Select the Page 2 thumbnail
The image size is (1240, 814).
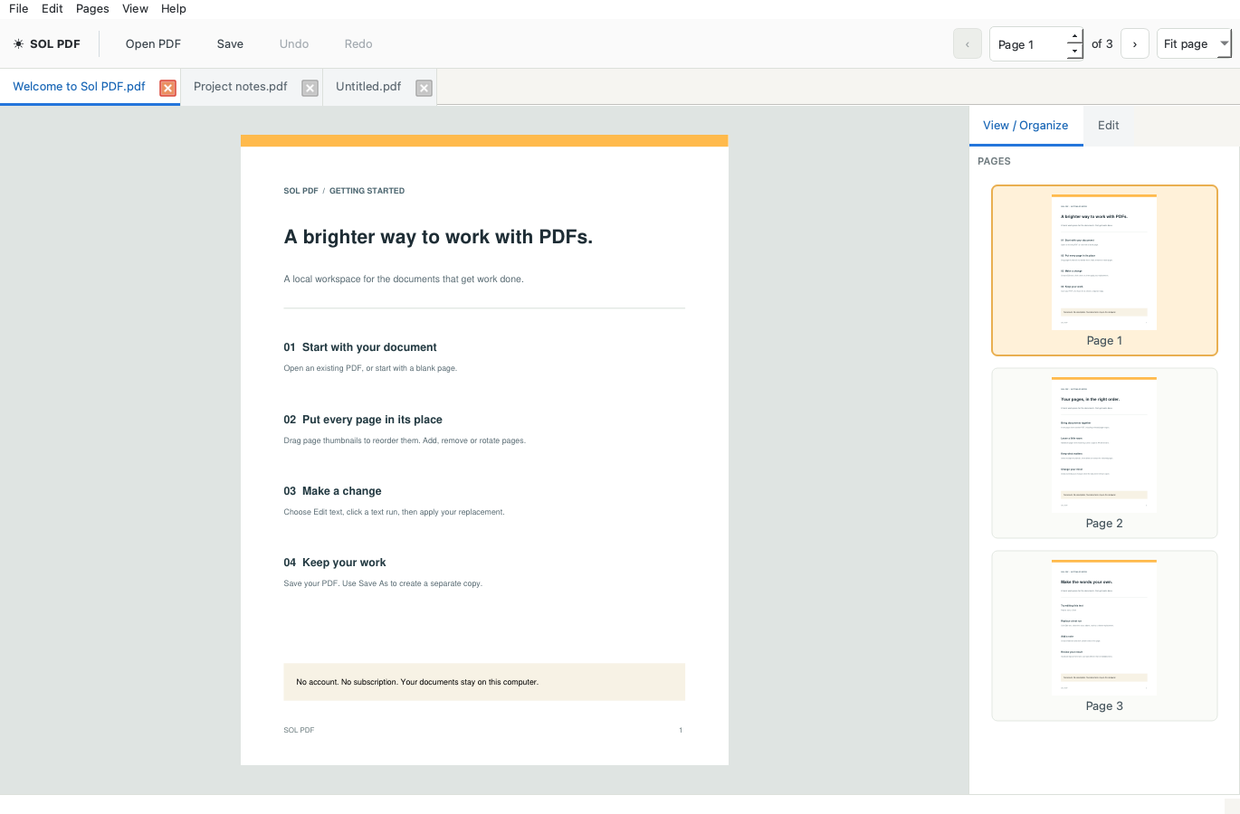pyautogui.click(x=1104, y=453)
